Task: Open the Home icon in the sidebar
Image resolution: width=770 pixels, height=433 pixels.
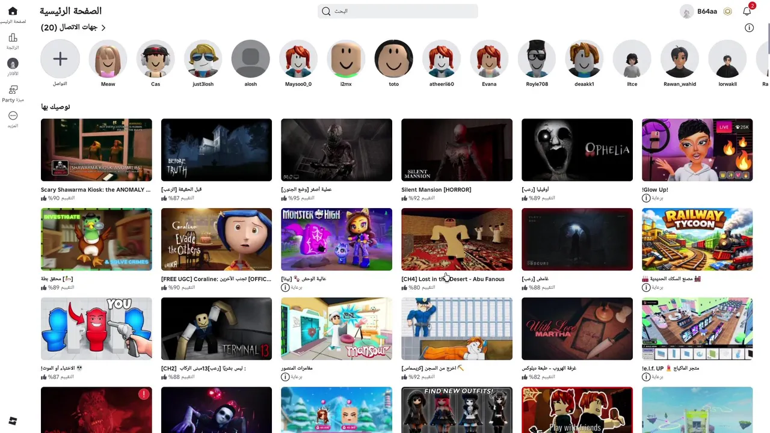Action: (x=13, y=11)
